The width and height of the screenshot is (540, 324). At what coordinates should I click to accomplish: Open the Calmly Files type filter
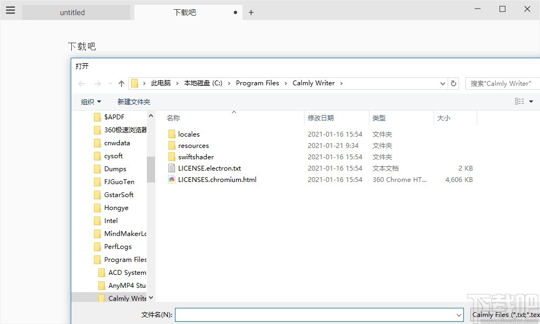pyautogui.click(x=505, y=315)
